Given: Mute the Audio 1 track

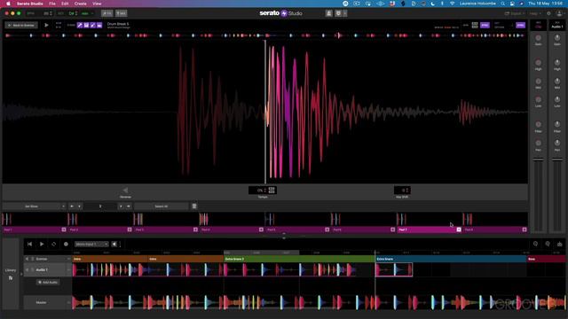Looking at the screenshot, I should (x=27, y=269).
